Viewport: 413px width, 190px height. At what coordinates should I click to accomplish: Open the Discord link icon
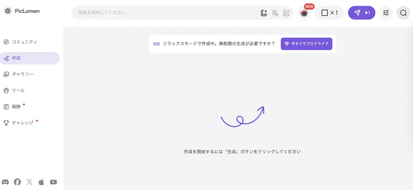tap(5, 182)
